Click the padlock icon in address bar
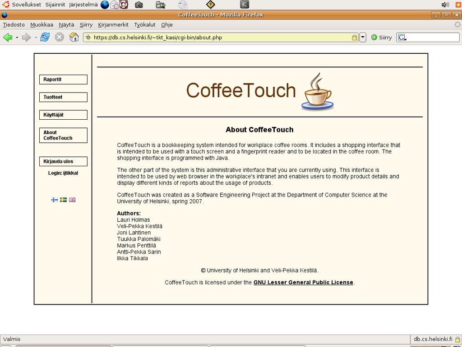Screen dimensions: 462x347 click(355, 38)
